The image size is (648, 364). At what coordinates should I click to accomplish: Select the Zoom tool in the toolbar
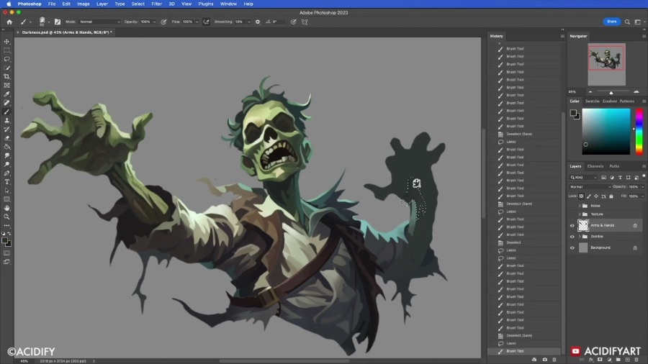tap(6, 217)
